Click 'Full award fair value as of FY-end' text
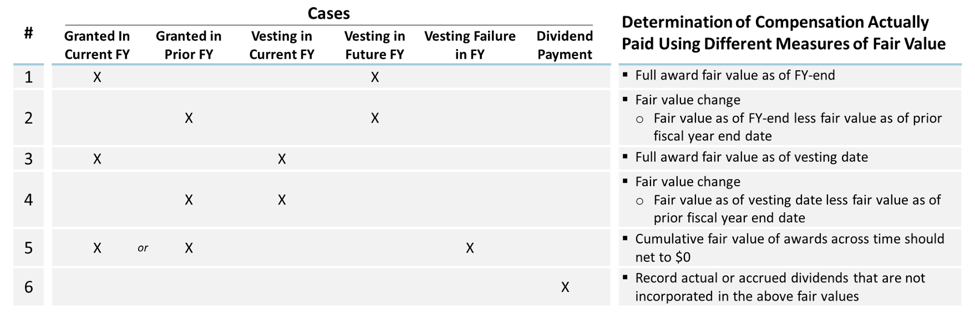Screen dimensions: 975x317 pos(735,75)
